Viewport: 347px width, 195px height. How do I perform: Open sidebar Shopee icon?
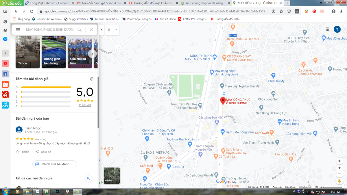(5, 84)
